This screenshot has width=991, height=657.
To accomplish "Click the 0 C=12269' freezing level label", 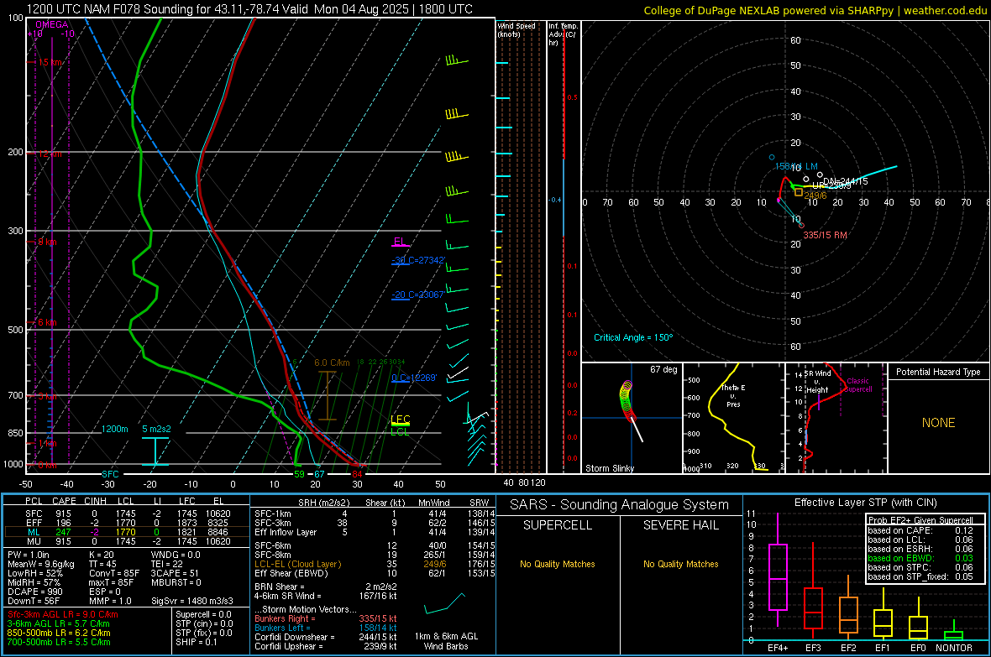I will click(414, 378).
